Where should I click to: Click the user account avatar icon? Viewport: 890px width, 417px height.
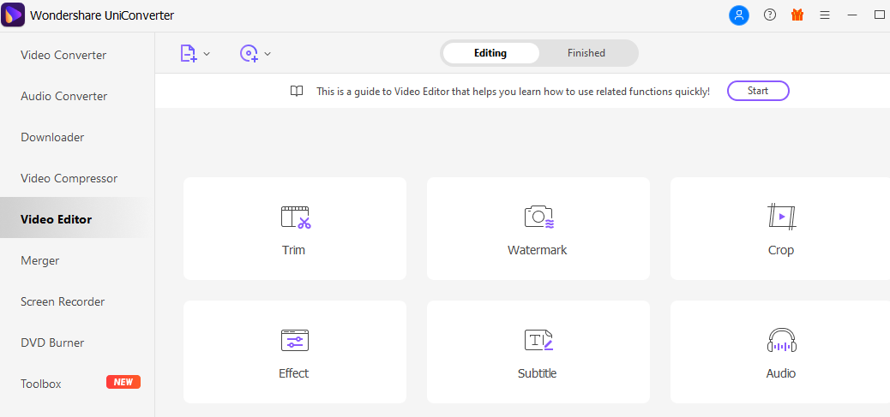click(x=738, y=15)
